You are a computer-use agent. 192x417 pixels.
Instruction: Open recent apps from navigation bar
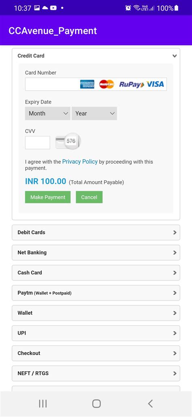[x=43, y=404]
